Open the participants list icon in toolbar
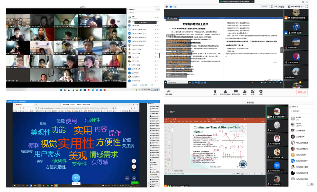 pos(225,91)
